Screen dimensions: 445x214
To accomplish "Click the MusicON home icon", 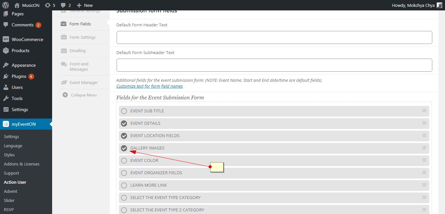I will coord(17,5).
